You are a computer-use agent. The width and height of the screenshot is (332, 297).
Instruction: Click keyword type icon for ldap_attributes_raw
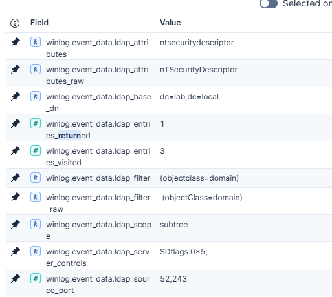[36, 69]
